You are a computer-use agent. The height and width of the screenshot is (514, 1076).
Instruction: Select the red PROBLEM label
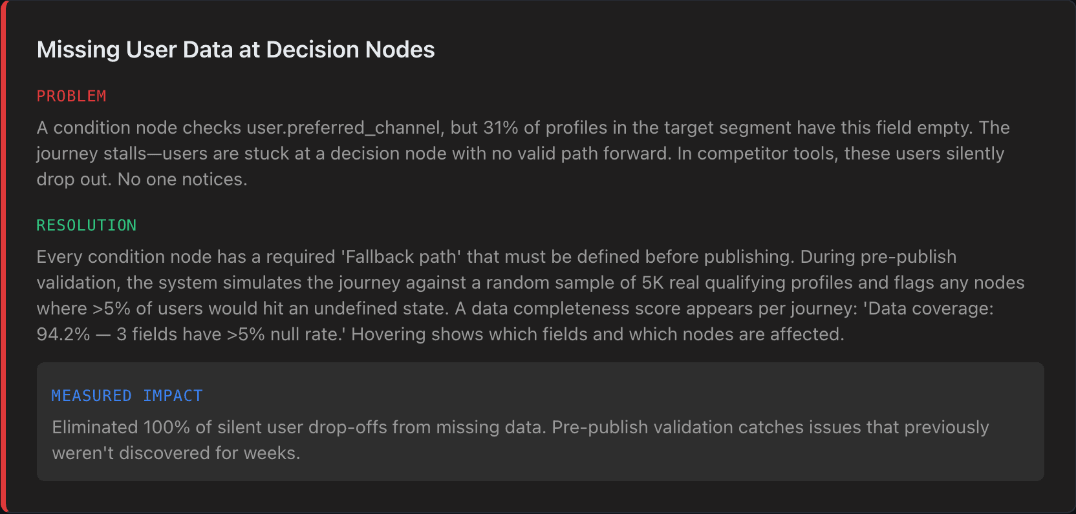tap(71, 96)
